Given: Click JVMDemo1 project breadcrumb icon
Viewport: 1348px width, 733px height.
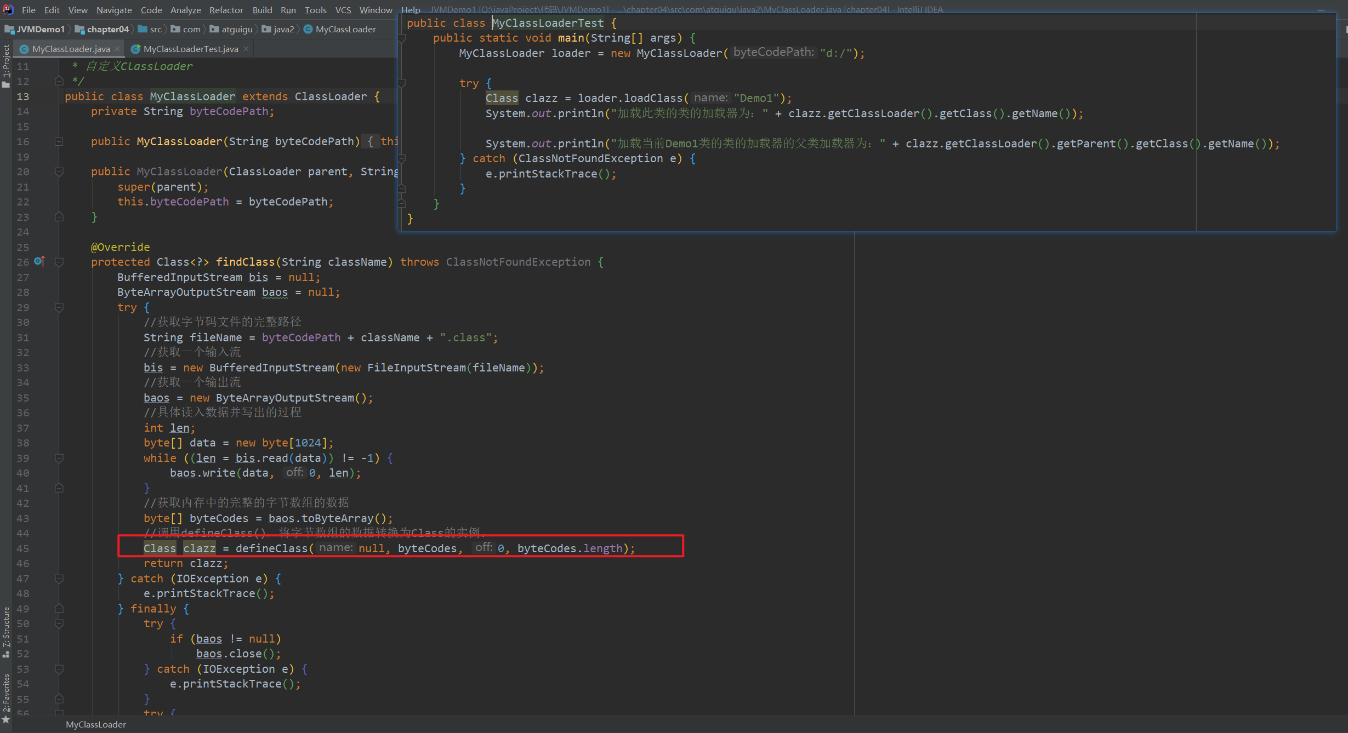Looking at the screenshot, I should pyautogui.click(x=9, y=30).
